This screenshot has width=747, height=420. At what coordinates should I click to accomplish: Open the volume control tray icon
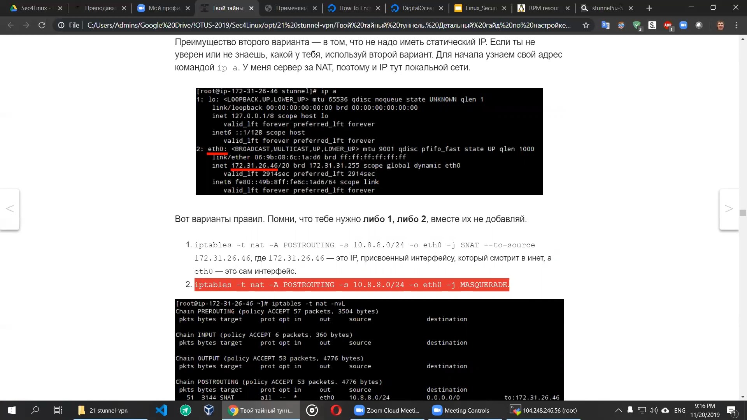click(x=654, y=410)
